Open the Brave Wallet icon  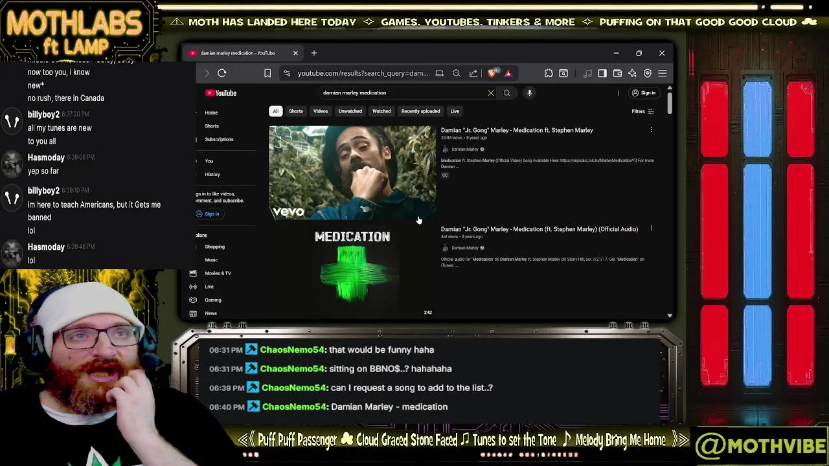point(617,73)
